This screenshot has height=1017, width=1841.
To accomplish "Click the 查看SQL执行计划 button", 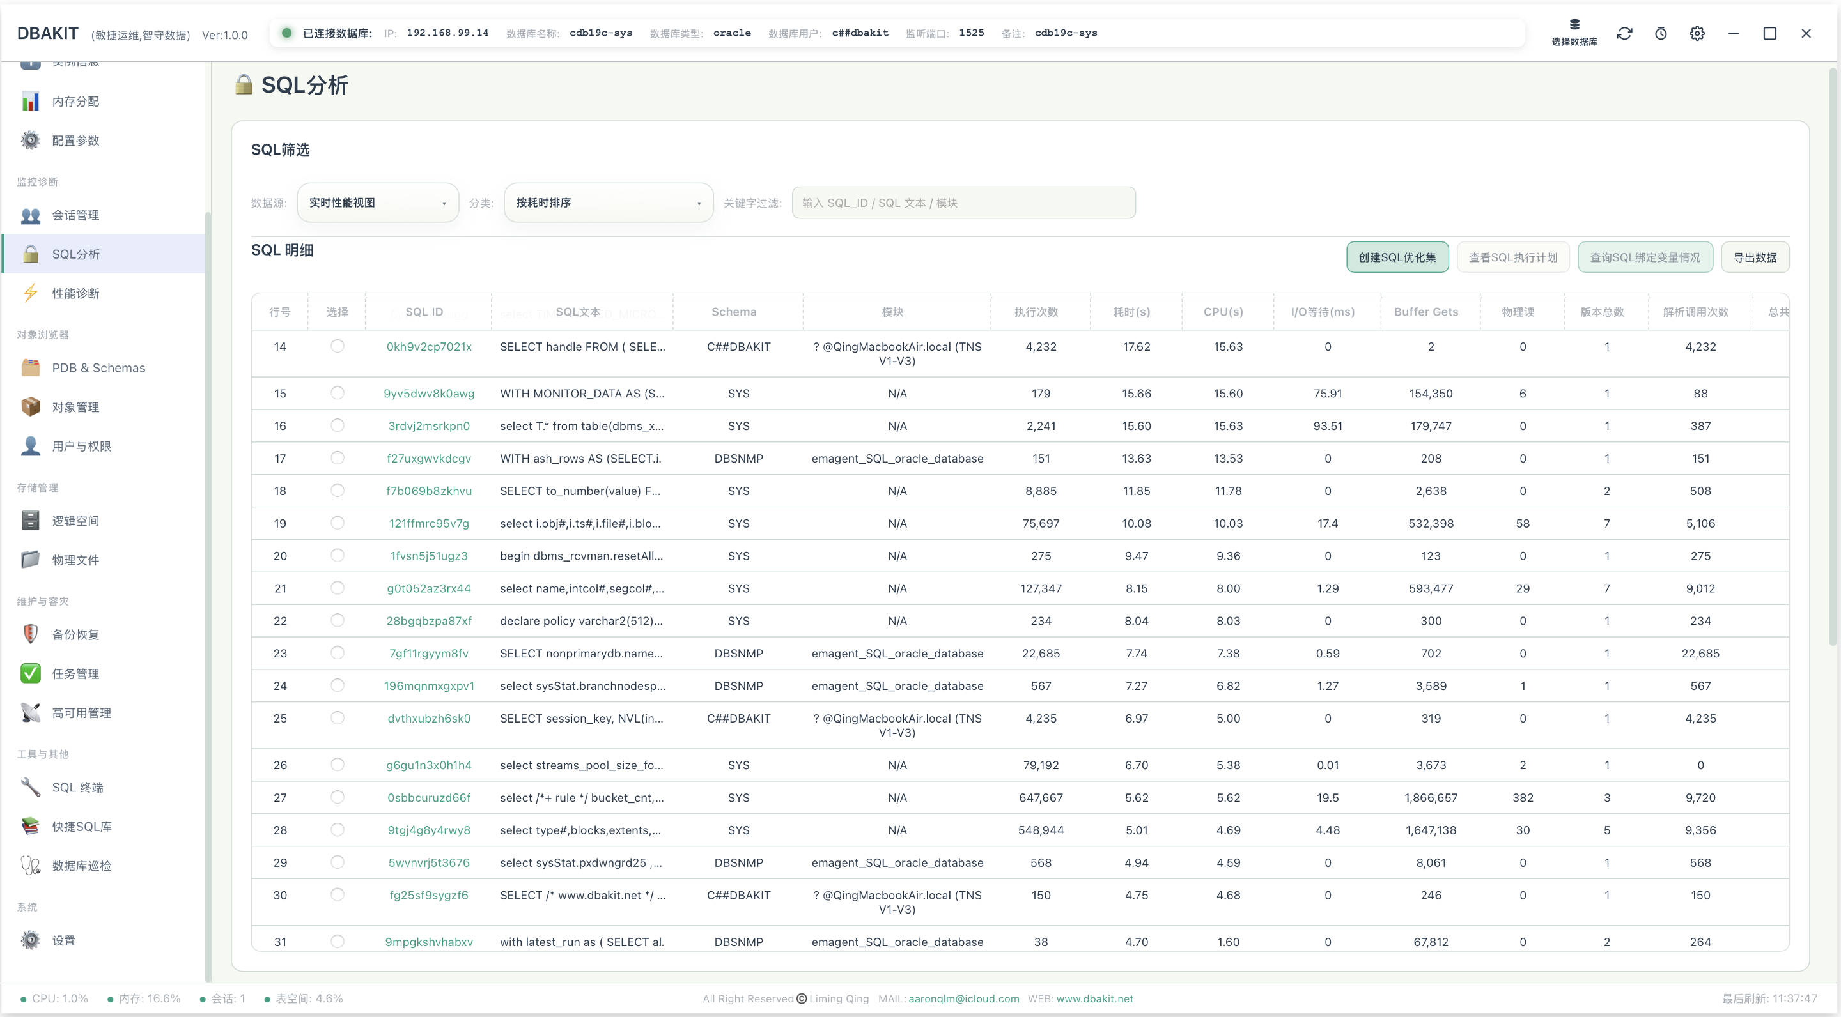I will 1513,257.
